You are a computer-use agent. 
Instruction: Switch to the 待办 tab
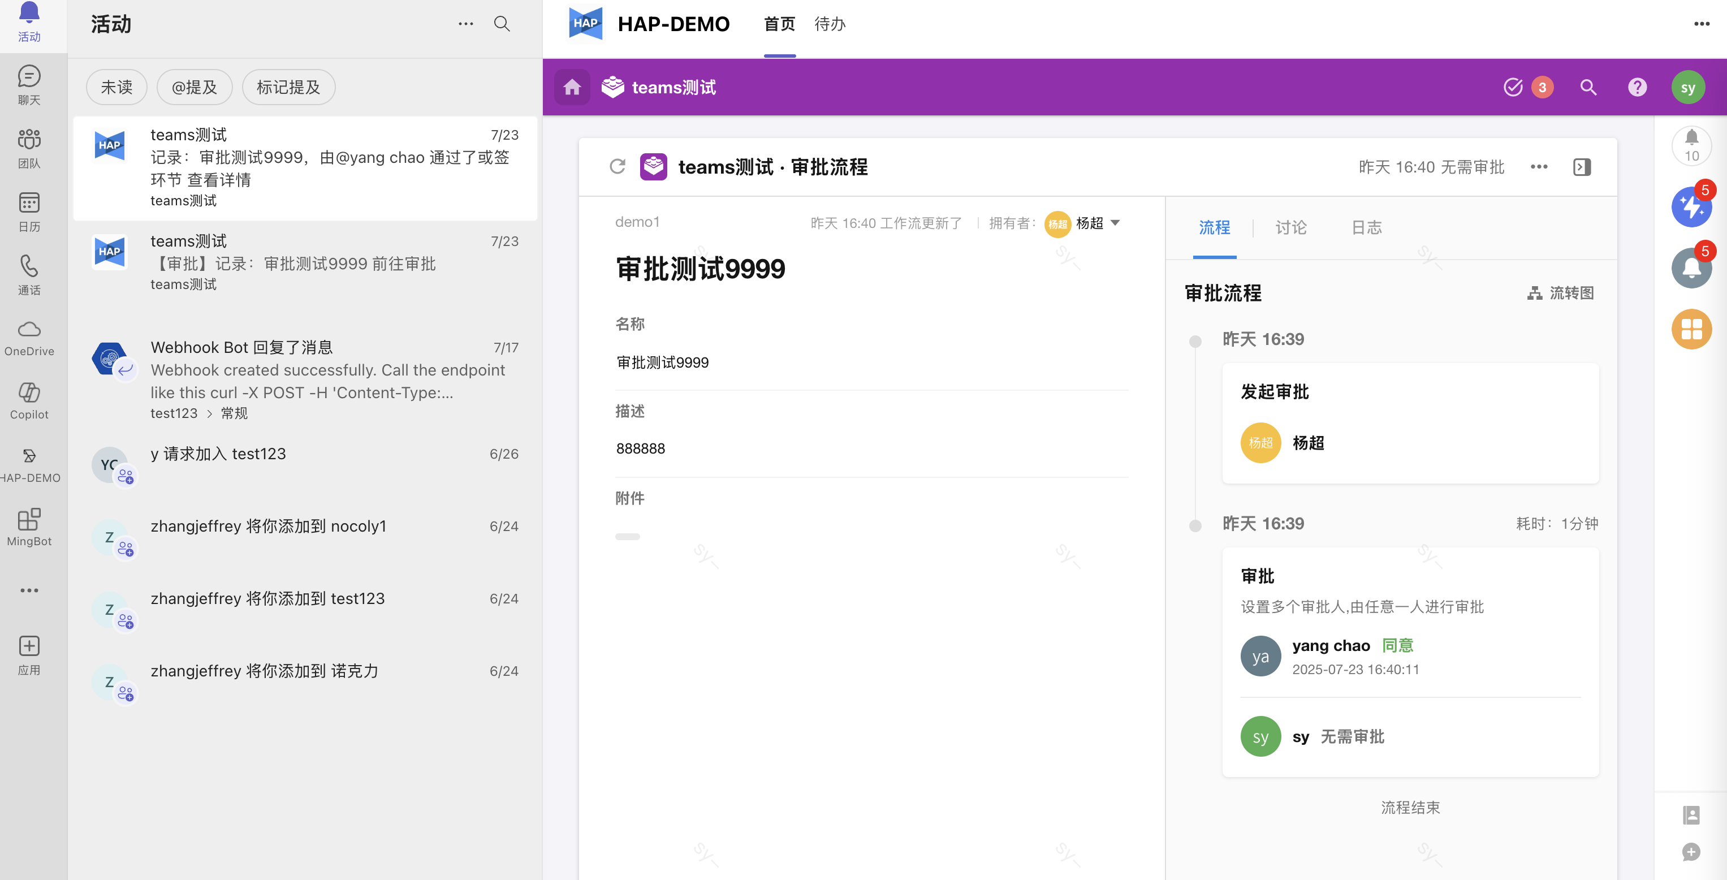[830, 24]
